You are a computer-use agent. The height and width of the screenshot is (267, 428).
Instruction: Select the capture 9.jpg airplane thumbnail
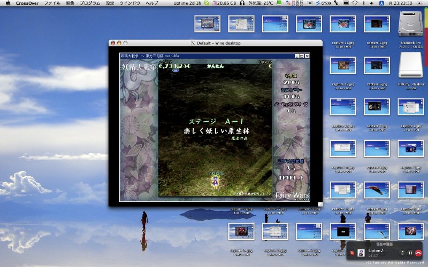click(377, 190)
